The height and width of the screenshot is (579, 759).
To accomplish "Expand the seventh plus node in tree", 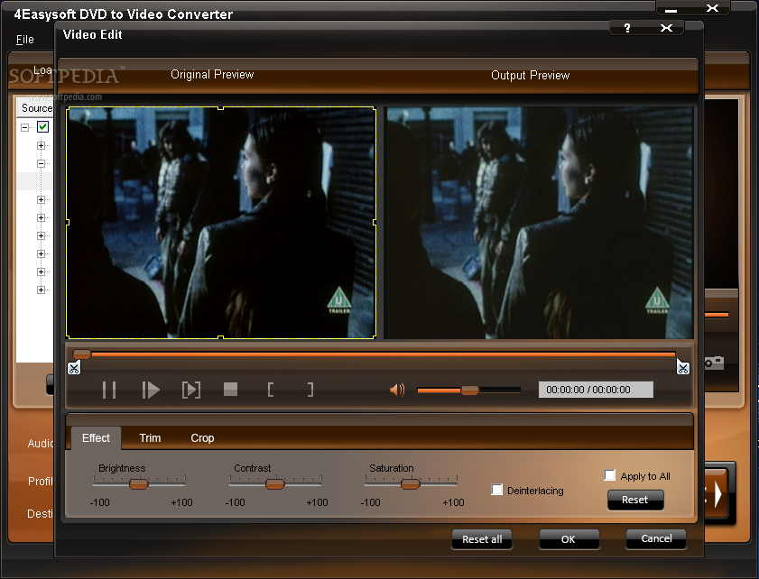I will [x=42, y=271].
